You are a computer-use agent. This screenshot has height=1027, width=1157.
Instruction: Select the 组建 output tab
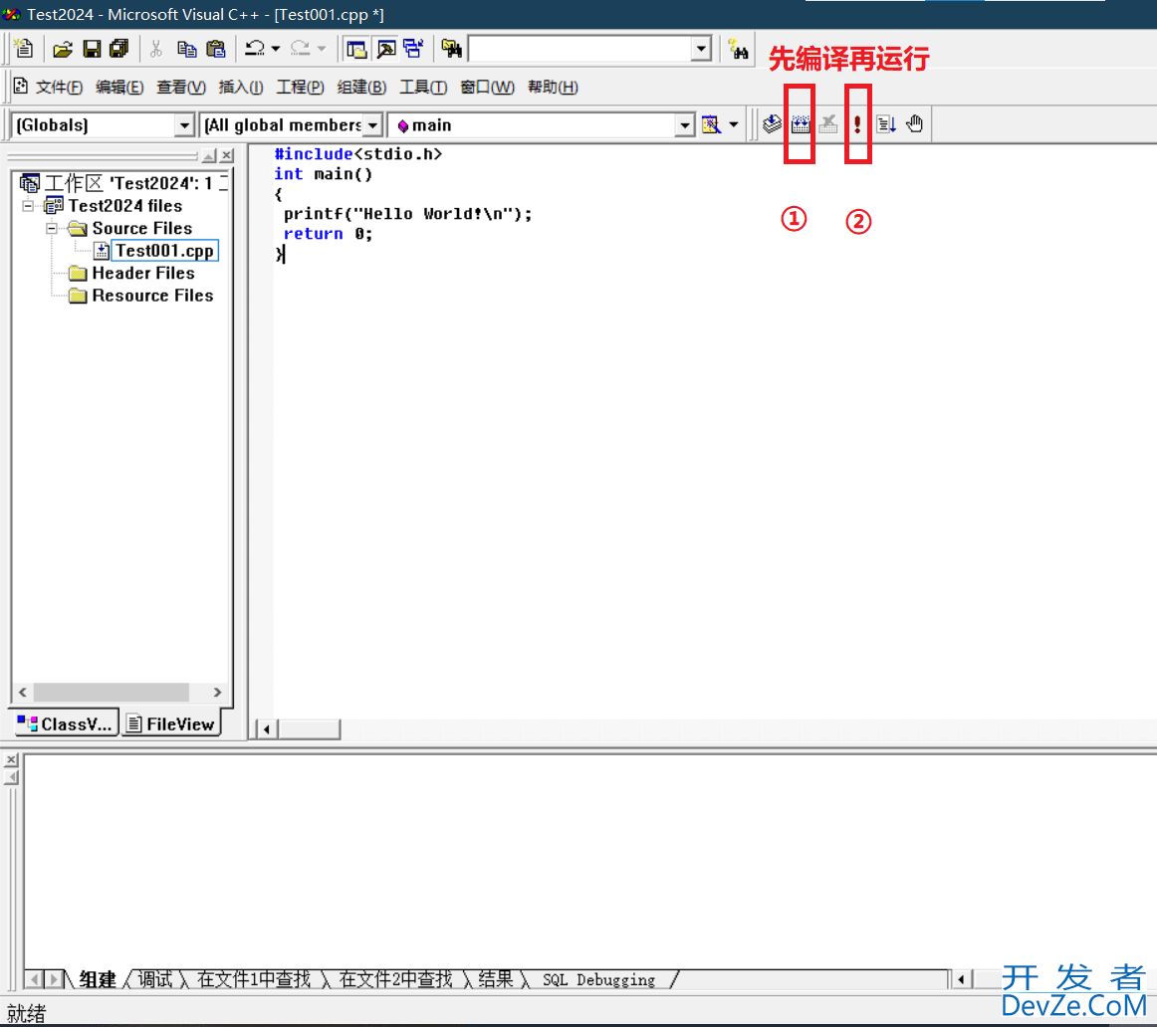[97, 979]
